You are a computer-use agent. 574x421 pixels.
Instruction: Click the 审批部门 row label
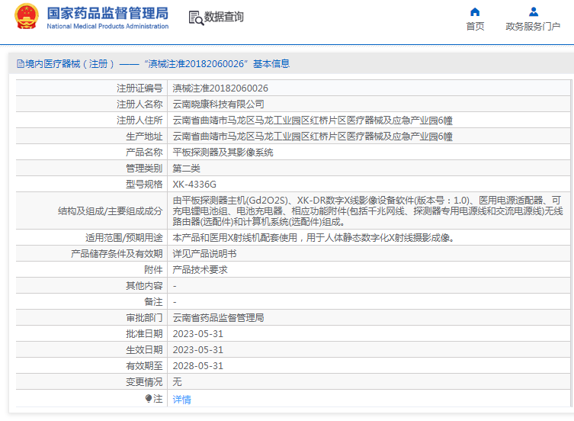[144, 318]
